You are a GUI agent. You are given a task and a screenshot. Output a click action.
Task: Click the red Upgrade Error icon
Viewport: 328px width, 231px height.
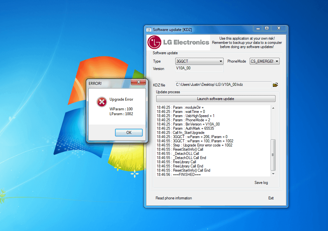(x=102, y=102)
